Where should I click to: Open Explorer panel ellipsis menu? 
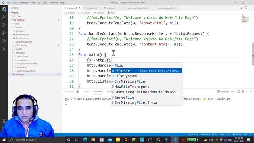click(58, 8)
